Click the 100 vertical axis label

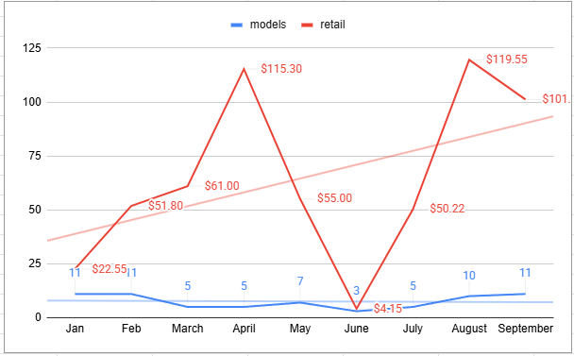(x=32, y=102)
